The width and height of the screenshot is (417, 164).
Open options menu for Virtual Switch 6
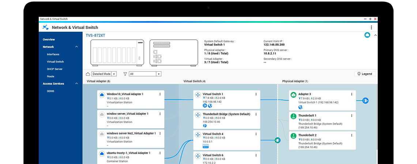point(256,155)
